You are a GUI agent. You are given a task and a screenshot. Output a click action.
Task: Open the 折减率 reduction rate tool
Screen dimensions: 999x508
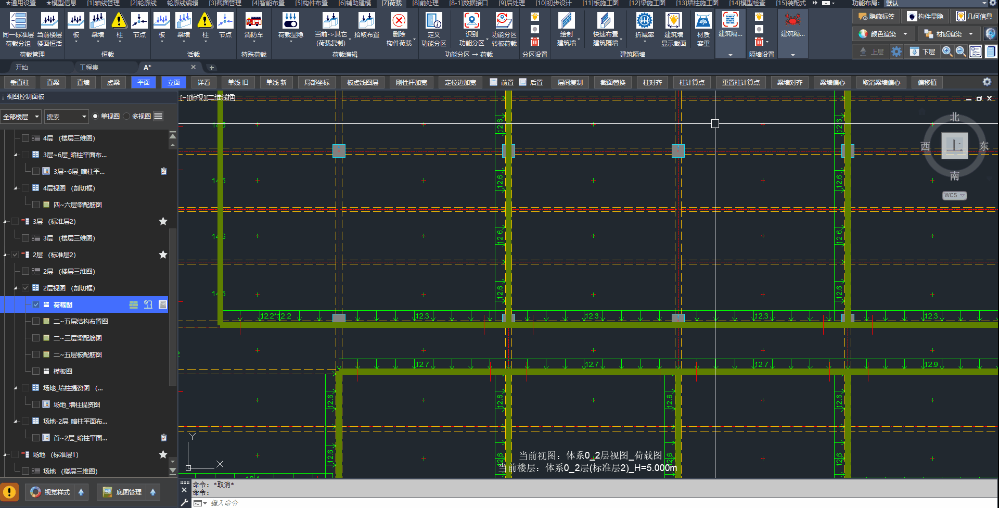pyautogui.click(x=644, y=21)
